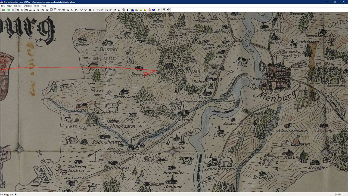Select the DFM09 sonde type toolbar button
This screenshot has height=196, width=348.
51,10
